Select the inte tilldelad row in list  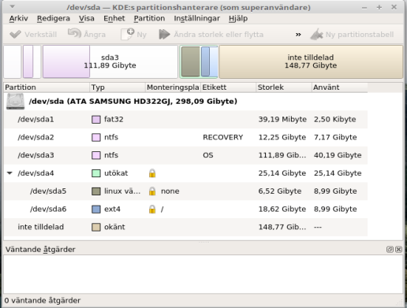pos(185,227)
